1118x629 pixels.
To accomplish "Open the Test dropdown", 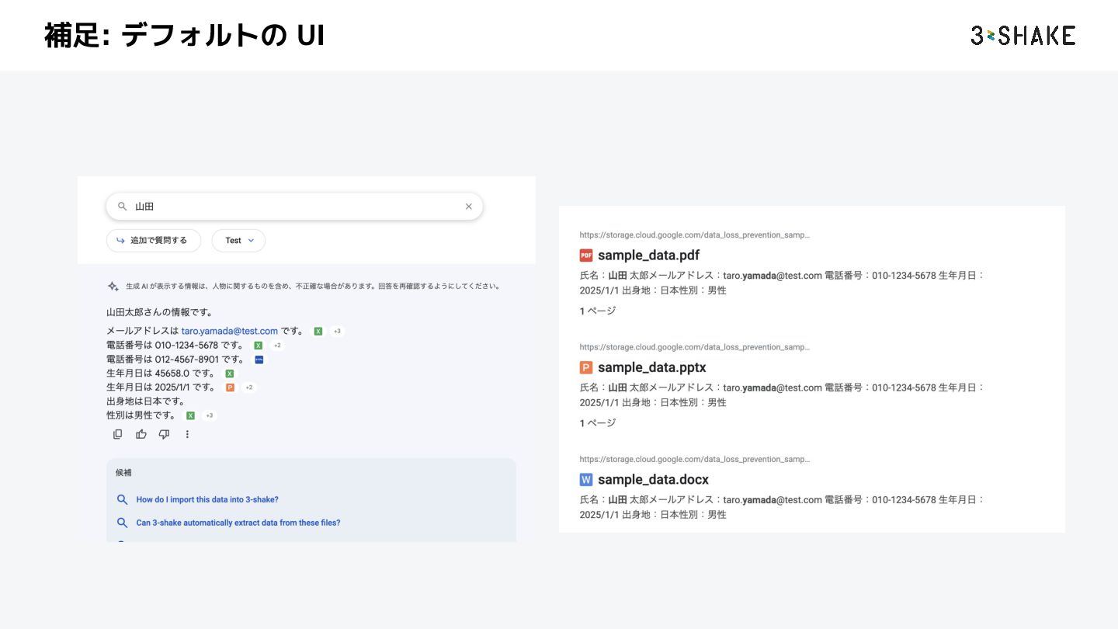I will pos(238,241).
